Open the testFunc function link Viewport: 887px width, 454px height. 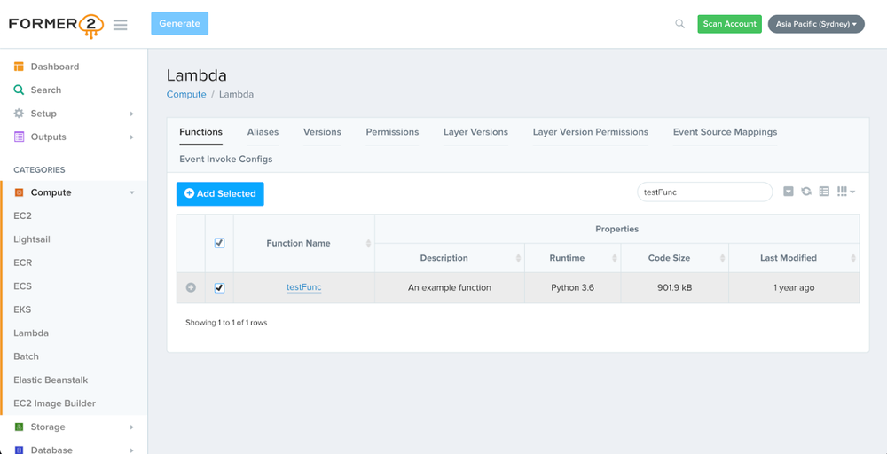[x=303, y=287]
